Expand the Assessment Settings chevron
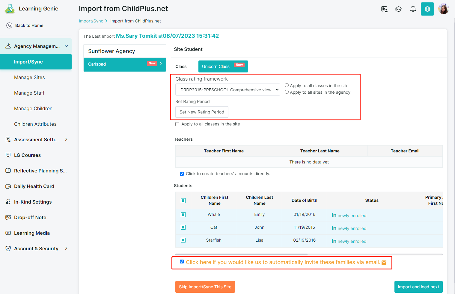 click(x=66, y=140)
